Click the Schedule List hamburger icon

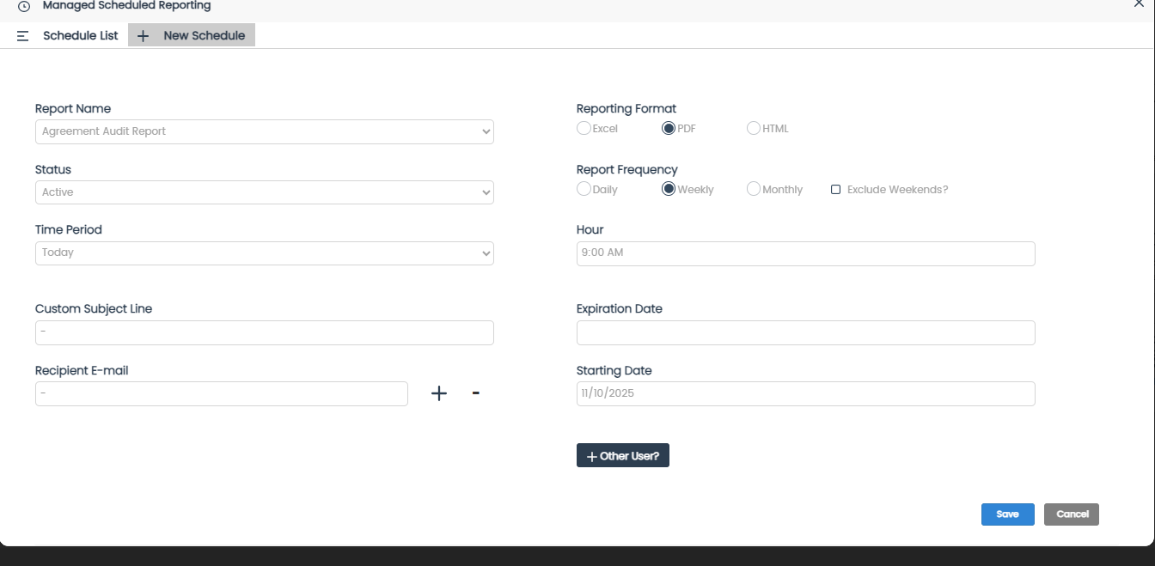coord(23,36)
